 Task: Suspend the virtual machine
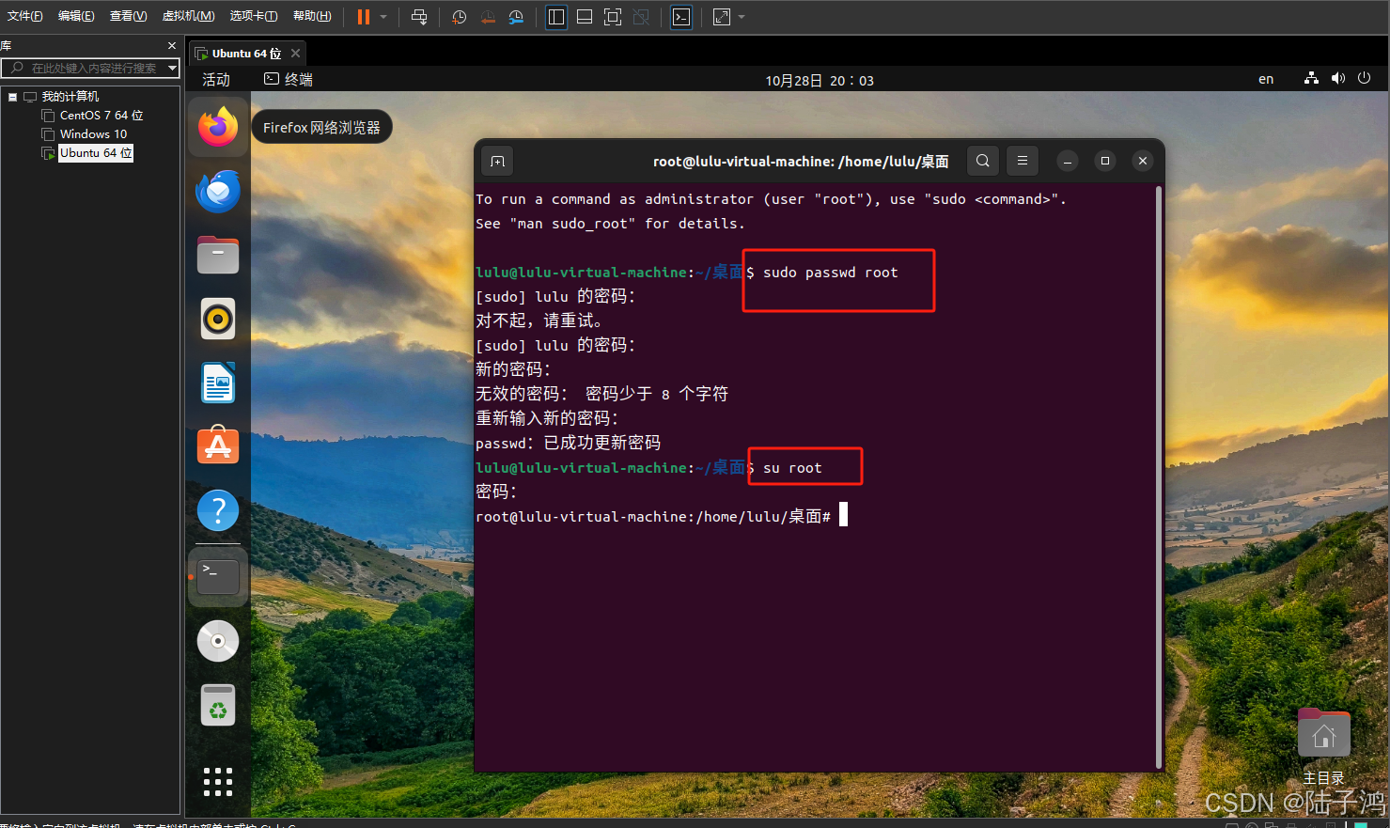pos(363,16)
